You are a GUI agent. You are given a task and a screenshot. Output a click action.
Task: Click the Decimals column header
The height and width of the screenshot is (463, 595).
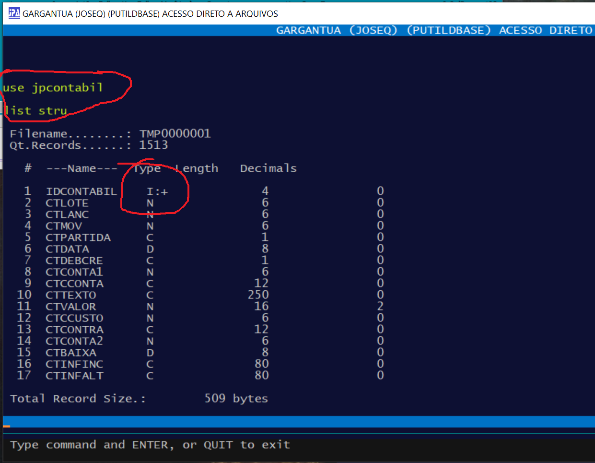[268, 168]
